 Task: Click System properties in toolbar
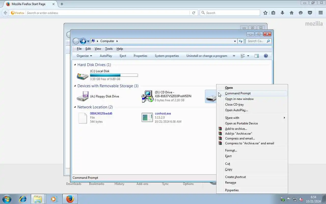167,56
